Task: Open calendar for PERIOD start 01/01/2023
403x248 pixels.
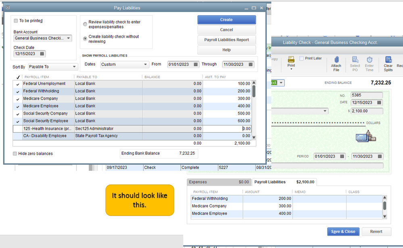Action: click(x=342, y=156)
